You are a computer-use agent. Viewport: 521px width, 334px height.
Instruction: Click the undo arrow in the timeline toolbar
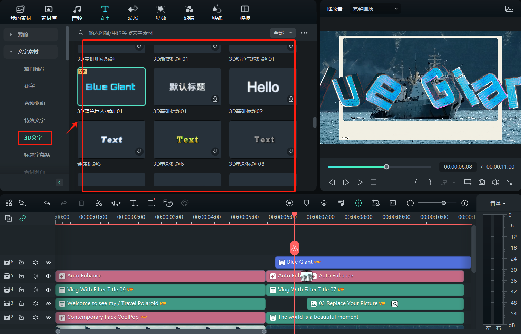[x=47, y=203]
